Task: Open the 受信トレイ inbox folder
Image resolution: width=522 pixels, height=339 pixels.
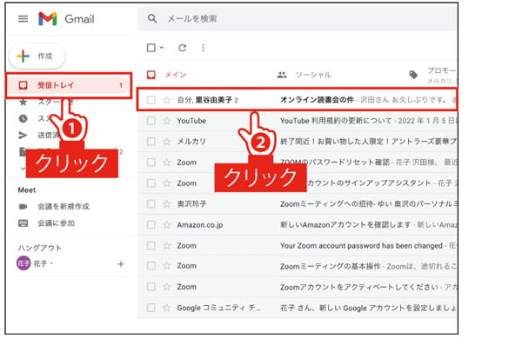Action: (x=69, y=85)
